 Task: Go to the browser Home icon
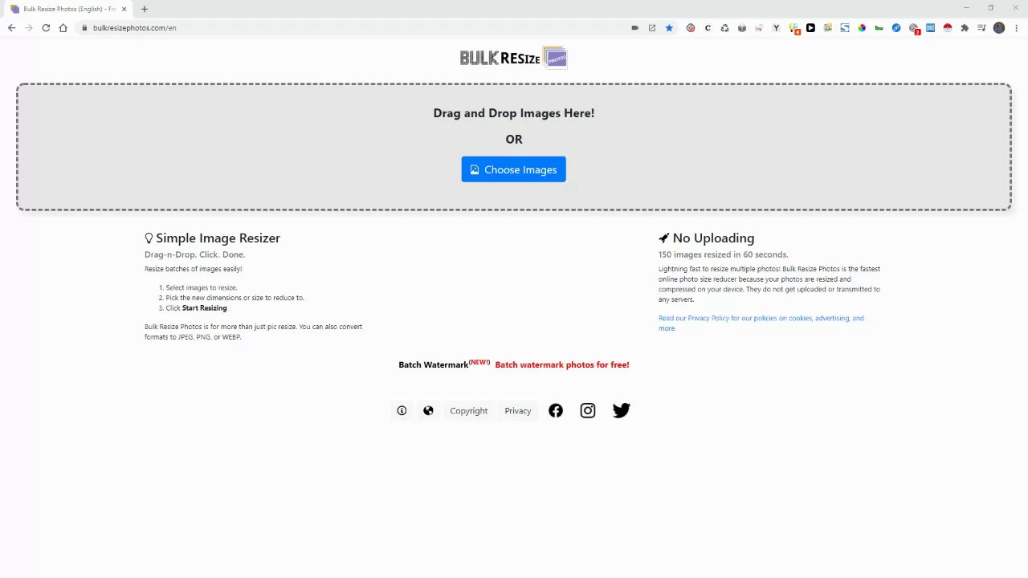[x=63, y=27]
